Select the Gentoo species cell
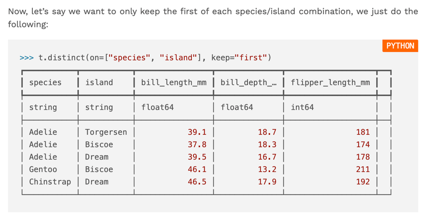Image resolution: width=425 pixels, height=214 pixels. (x=43, y=169)
